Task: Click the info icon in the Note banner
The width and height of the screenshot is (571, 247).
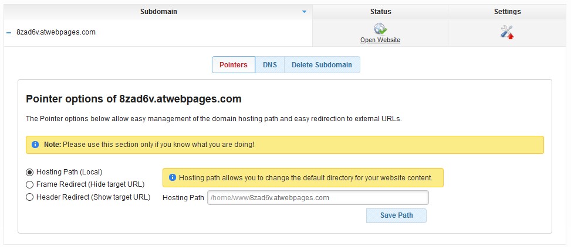Action: point(35,145)
